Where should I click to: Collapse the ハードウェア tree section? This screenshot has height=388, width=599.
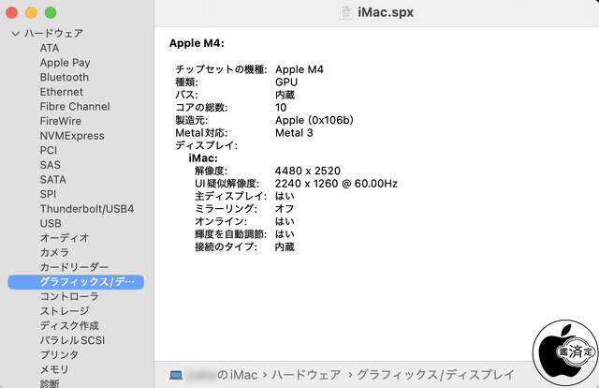[x=15, y=34]
